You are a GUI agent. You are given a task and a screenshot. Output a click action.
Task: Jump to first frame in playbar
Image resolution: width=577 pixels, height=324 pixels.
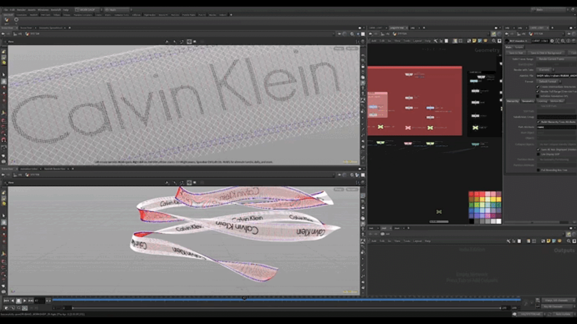pyautogui.click(x=6, y=300)
